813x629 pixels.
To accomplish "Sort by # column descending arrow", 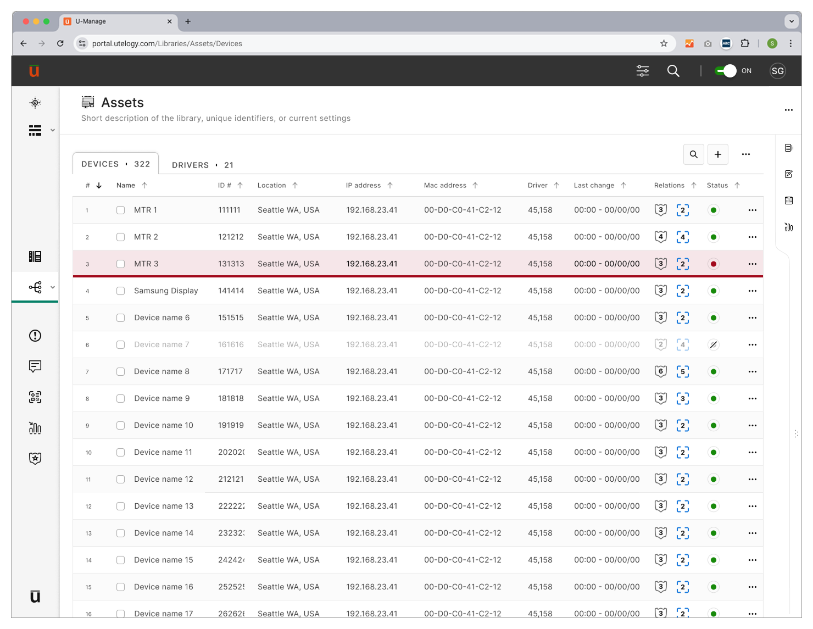I will (99, 186).
